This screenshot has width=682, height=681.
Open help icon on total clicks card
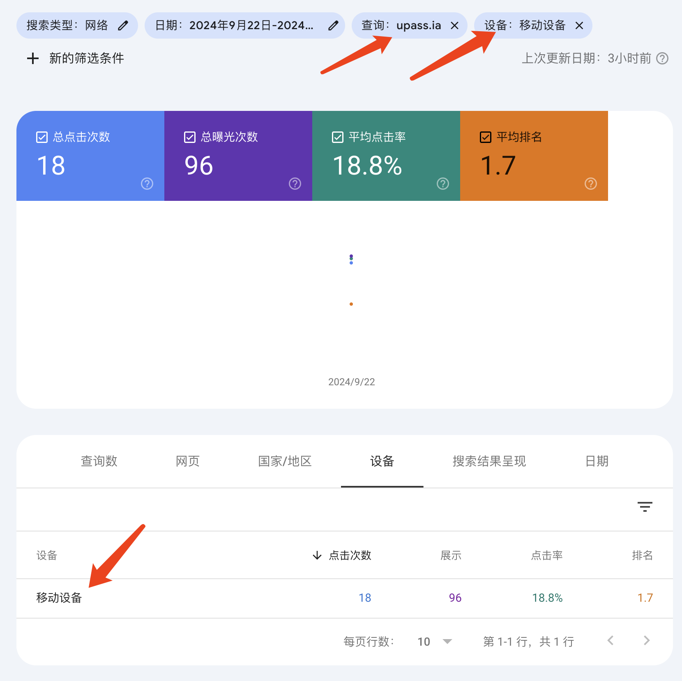(147, 184)
